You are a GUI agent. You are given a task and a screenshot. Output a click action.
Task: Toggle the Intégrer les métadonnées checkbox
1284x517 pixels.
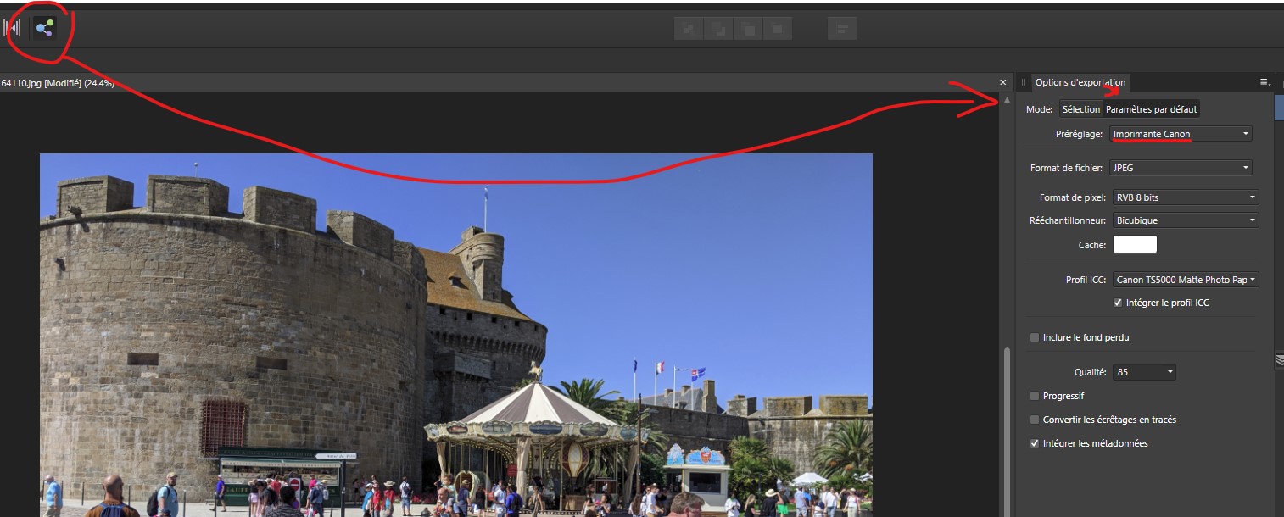coord(1035,443)
